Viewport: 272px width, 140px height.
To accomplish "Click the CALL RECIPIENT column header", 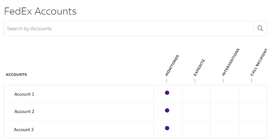I will (259, 62).
